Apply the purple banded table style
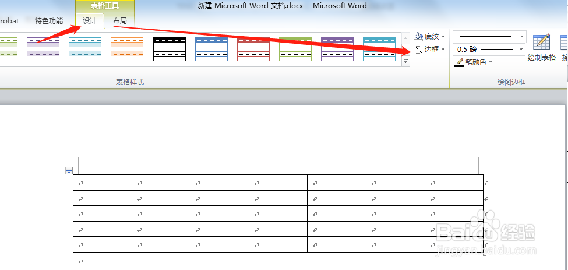Image resolution: width=568 pixels, height=270 pixels. pyautogui.click(x=44, y=49)
